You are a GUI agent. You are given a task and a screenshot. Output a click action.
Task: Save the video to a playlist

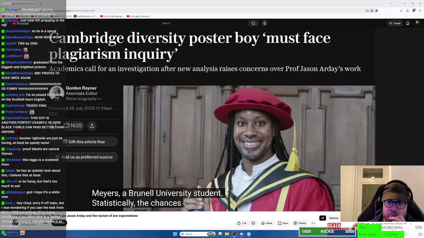283,223
